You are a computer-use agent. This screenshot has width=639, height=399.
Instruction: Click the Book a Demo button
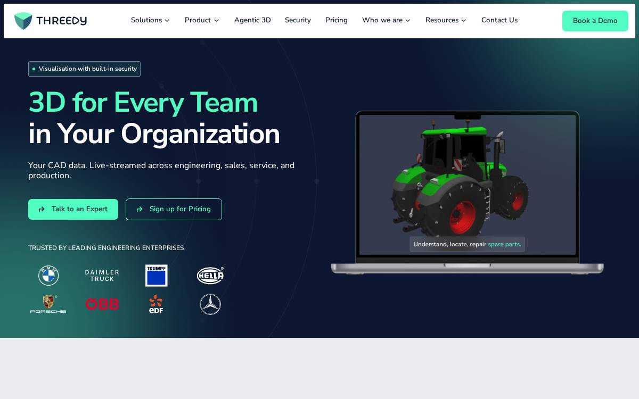pos(595,21)
